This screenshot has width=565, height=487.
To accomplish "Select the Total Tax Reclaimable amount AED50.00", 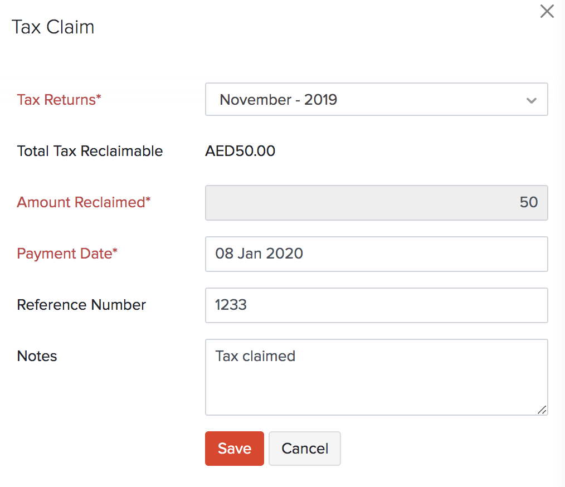I will tap(240, 150).
